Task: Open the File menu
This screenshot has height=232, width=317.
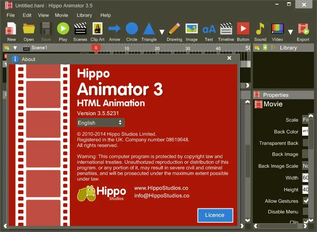Action: 11,15
